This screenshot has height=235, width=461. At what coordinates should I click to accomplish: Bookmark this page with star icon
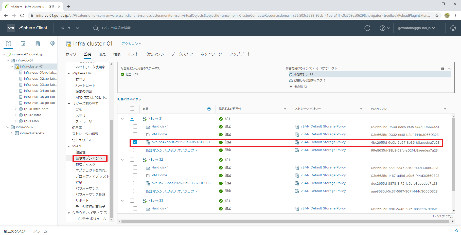tap(437, 15)
